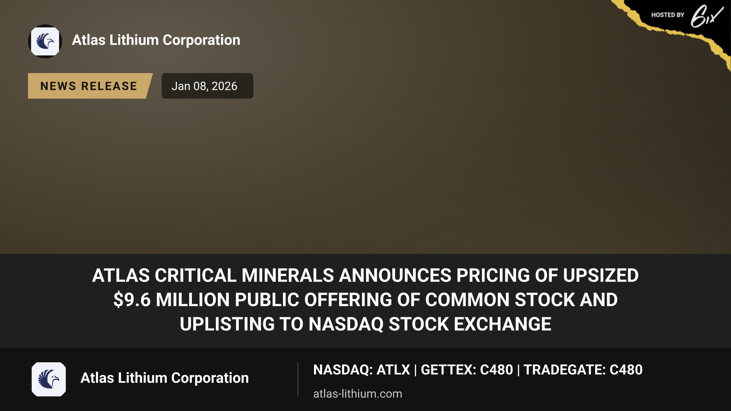Click the UPLISTING TO NASDAQ STOCK EXCHANGE line
Screen dimensions: 731x411
(x=365, y=324)
